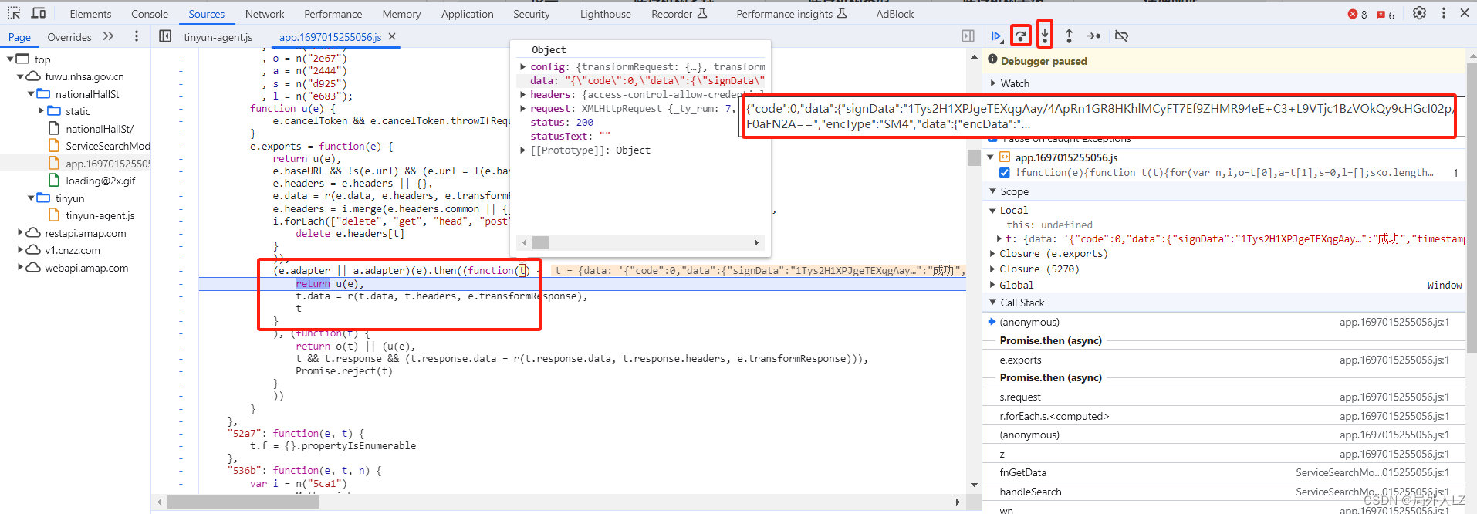
Task: Open the AdBlock tab
Action: tap(895, 14)
